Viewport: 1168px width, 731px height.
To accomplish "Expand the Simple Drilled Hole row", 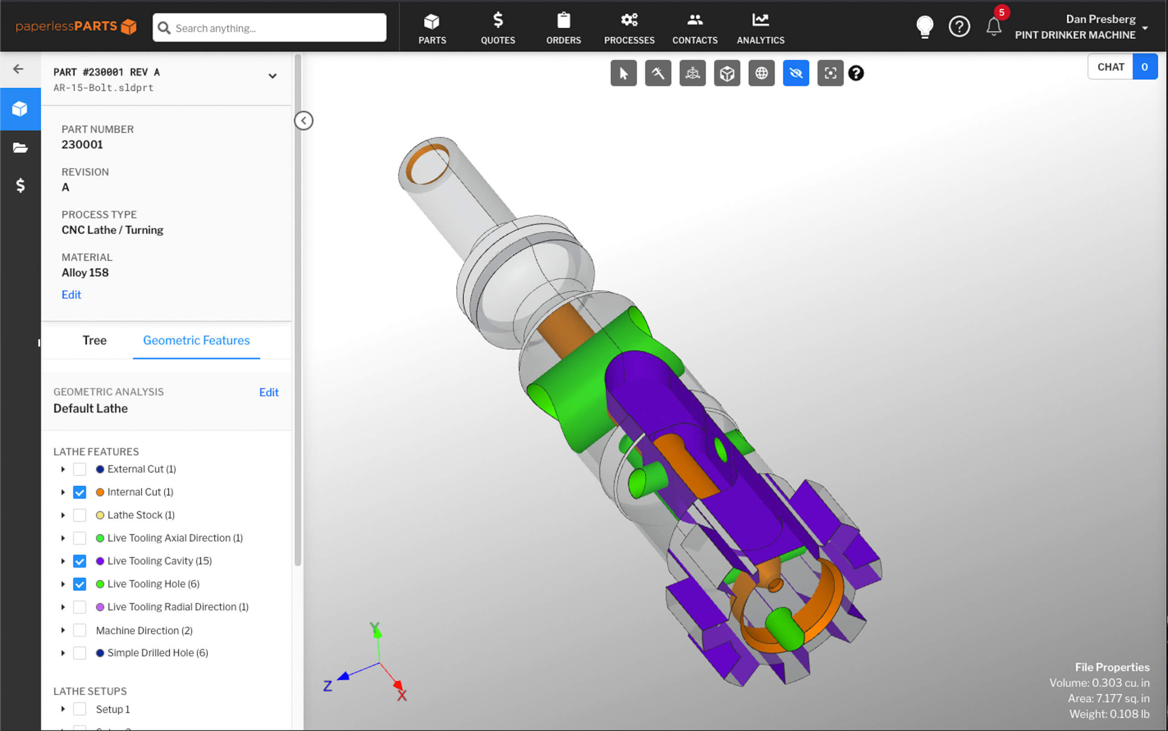I will click(x=63, y=653).
